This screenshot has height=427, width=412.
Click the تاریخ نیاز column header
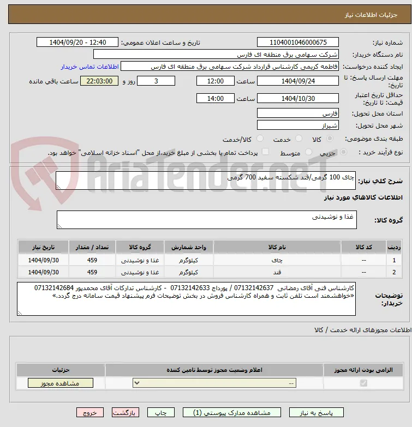point(43,247)
